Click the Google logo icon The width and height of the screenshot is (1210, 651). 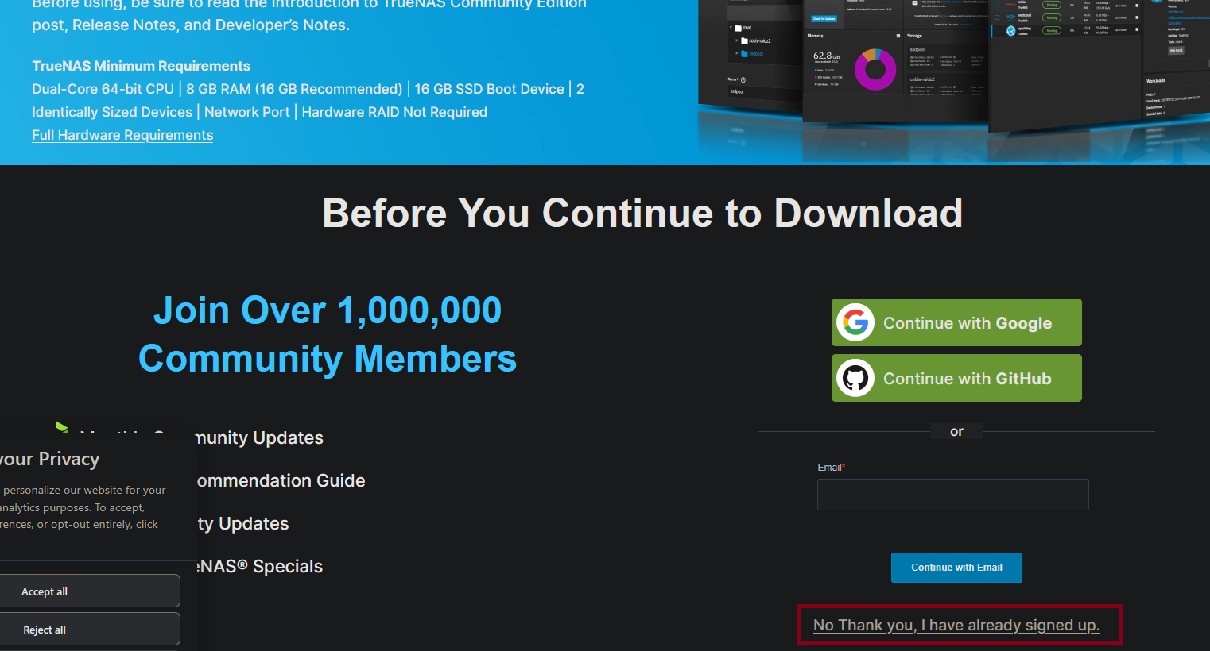(855, 322)
